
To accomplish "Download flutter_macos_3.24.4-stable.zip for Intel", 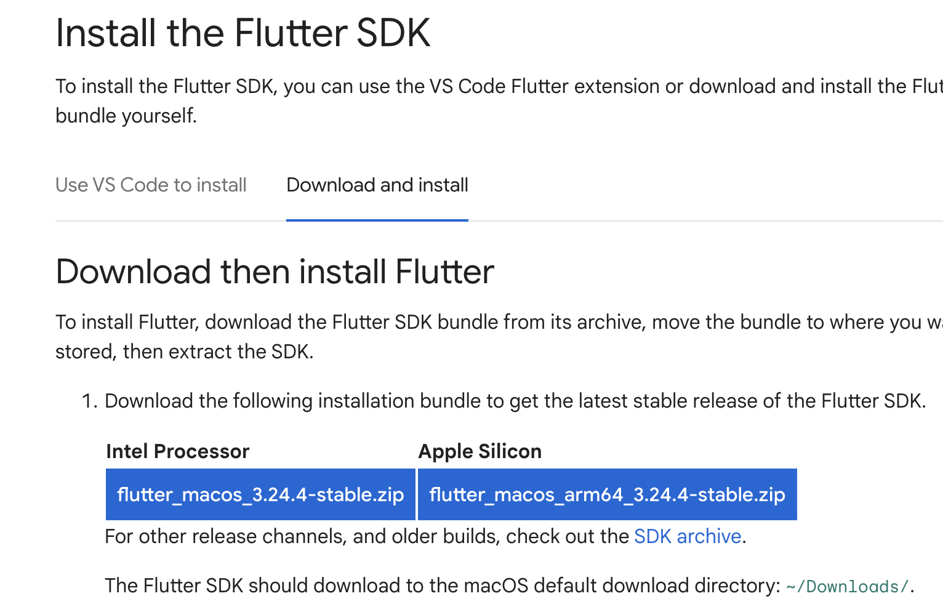I will [260, 494].
